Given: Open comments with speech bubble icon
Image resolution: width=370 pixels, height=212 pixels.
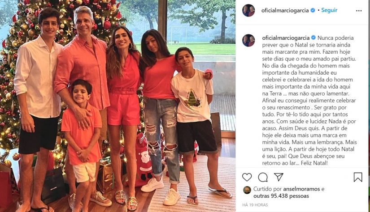Looking at the screenshot, I should (263, 177).
